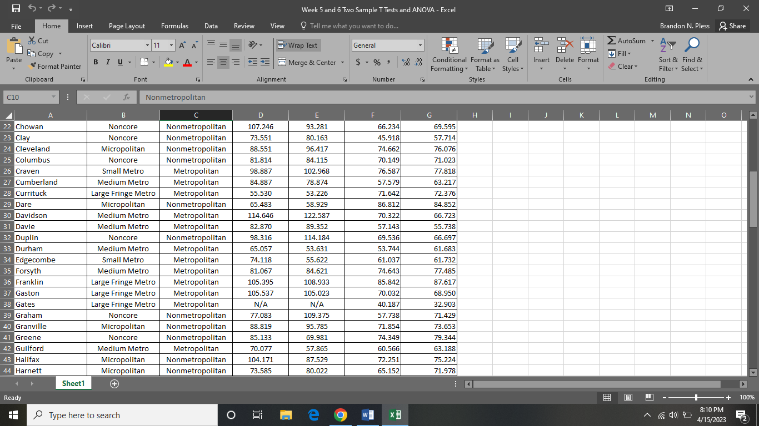This screenshot has height=426, width=759.
Task: Toggle bold formatting
Action: [x=96, y=62]
